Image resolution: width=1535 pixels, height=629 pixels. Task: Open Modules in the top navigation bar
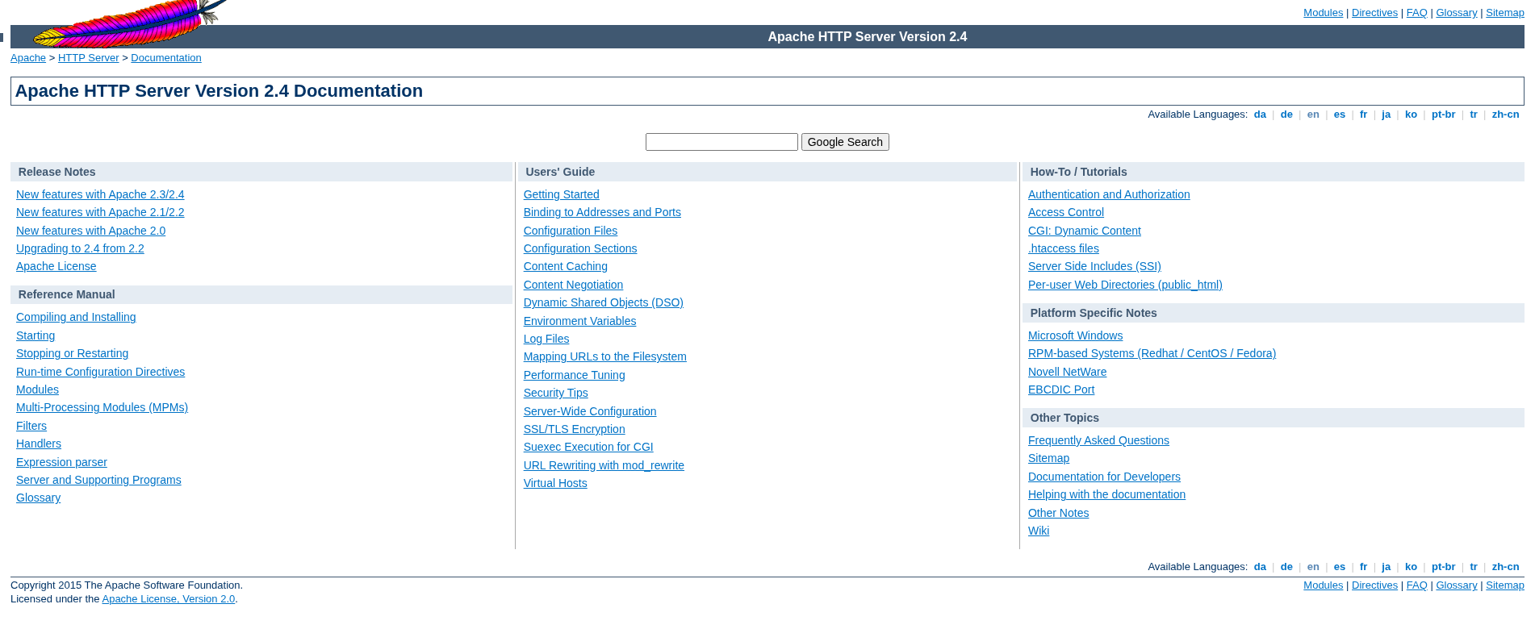coord(1323,13)
